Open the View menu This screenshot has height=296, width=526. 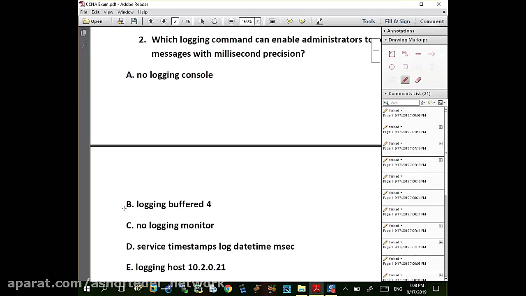(108, 12)
